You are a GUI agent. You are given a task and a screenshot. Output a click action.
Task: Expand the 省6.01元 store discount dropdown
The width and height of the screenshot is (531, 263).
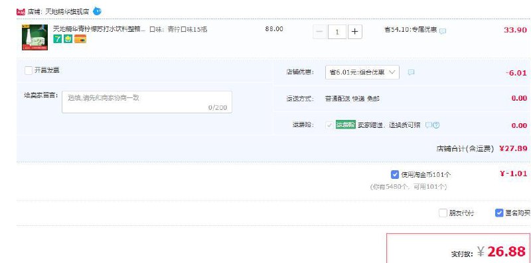click(x=362, y=72)
